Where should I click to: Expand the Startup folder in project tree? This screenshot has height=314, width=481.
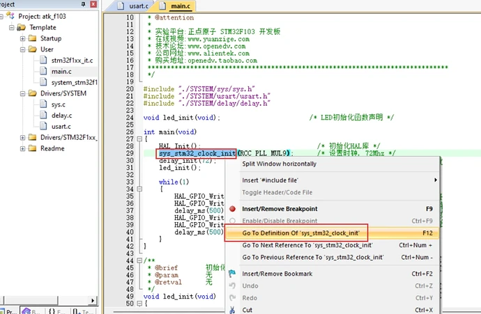click(22, 38)
